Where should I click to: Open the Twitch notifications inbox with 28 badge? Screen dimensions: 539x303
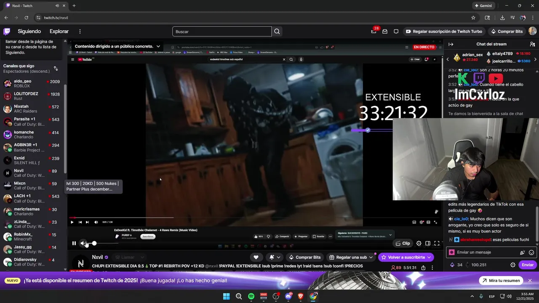pyautogui.click(x=374, y=31)
